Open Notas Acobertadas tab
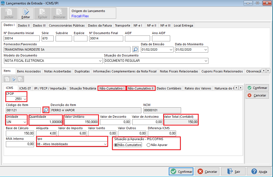This screenshot has width=273, height=177. coord(58,71)
